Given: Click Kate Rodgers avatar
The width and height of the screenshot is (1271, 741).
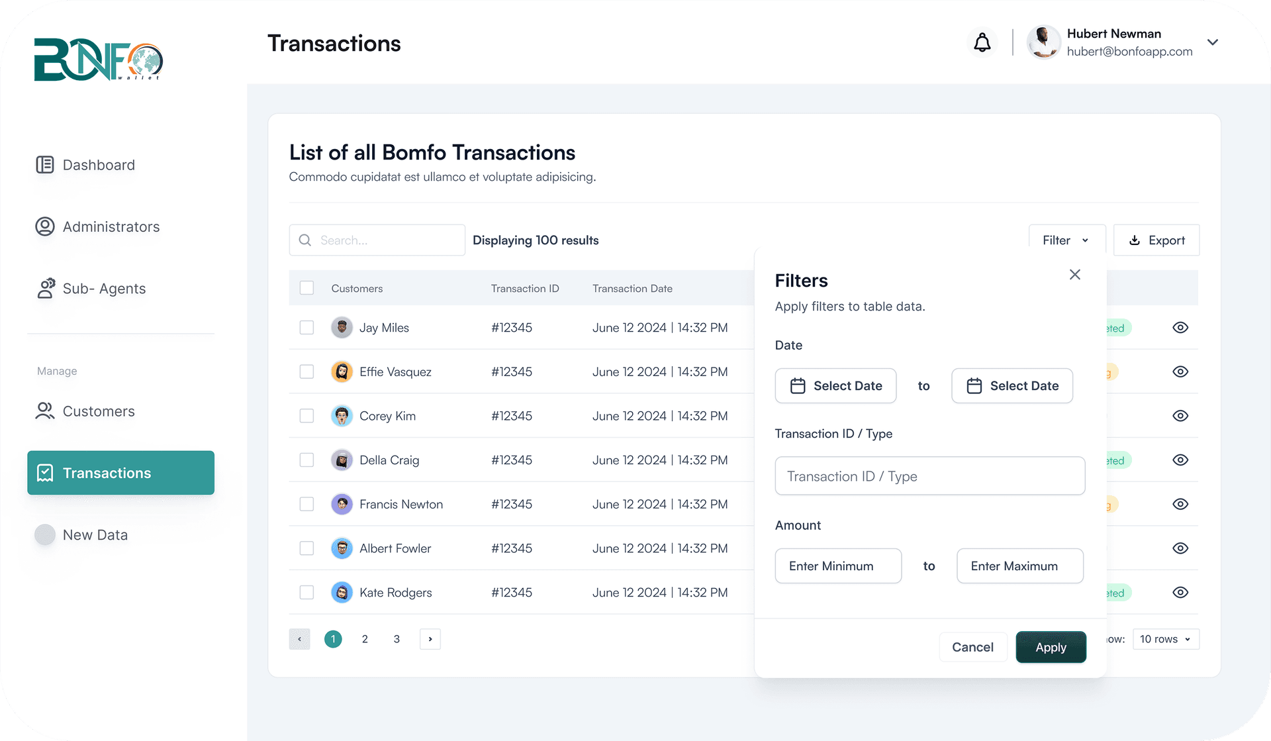Looking at the screenshot, I should click(342, 592).
